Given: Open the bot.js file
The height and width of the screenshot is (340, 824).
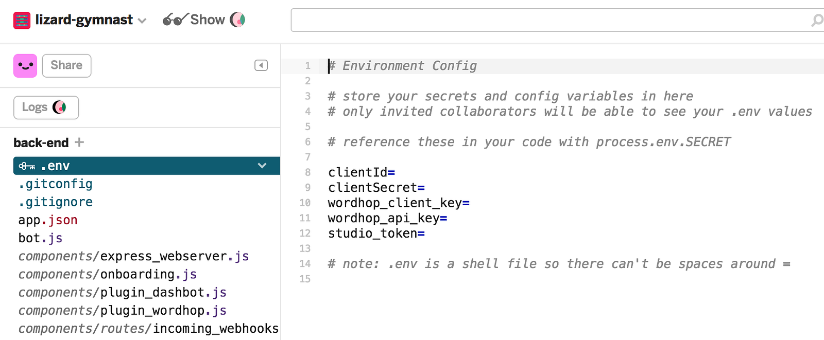Looking at the screenshot, I should click(x=40, y=238).
